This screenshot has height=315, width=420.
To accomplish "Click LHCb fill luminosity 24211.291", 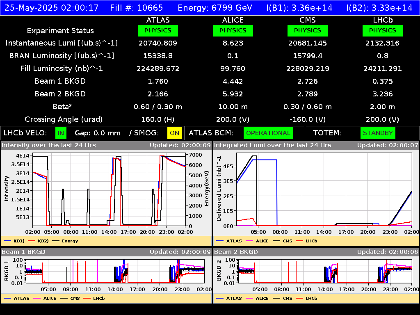I will tap(383, 68).
